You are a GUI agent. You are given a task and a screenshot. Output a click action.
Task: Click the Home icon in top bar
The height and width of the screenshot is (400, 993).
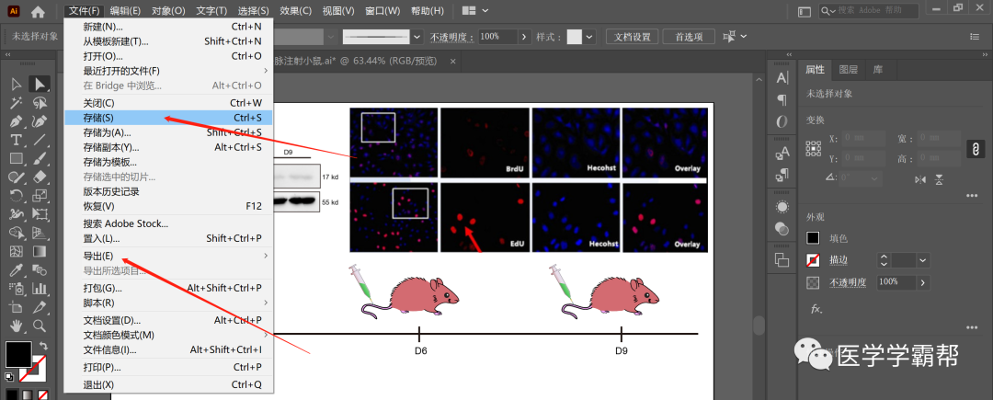[x=38, y=12]
